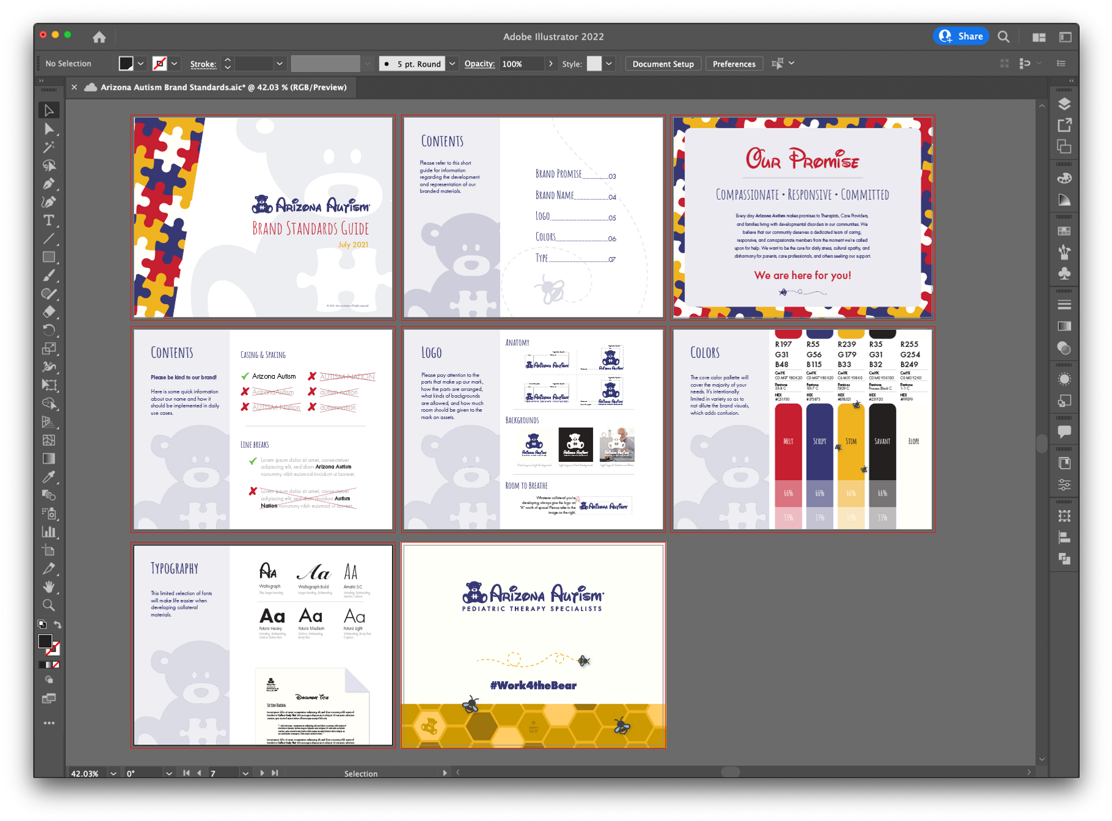Select the Paintbrush tool
1112x821 pixels.
tap(49, 275)
